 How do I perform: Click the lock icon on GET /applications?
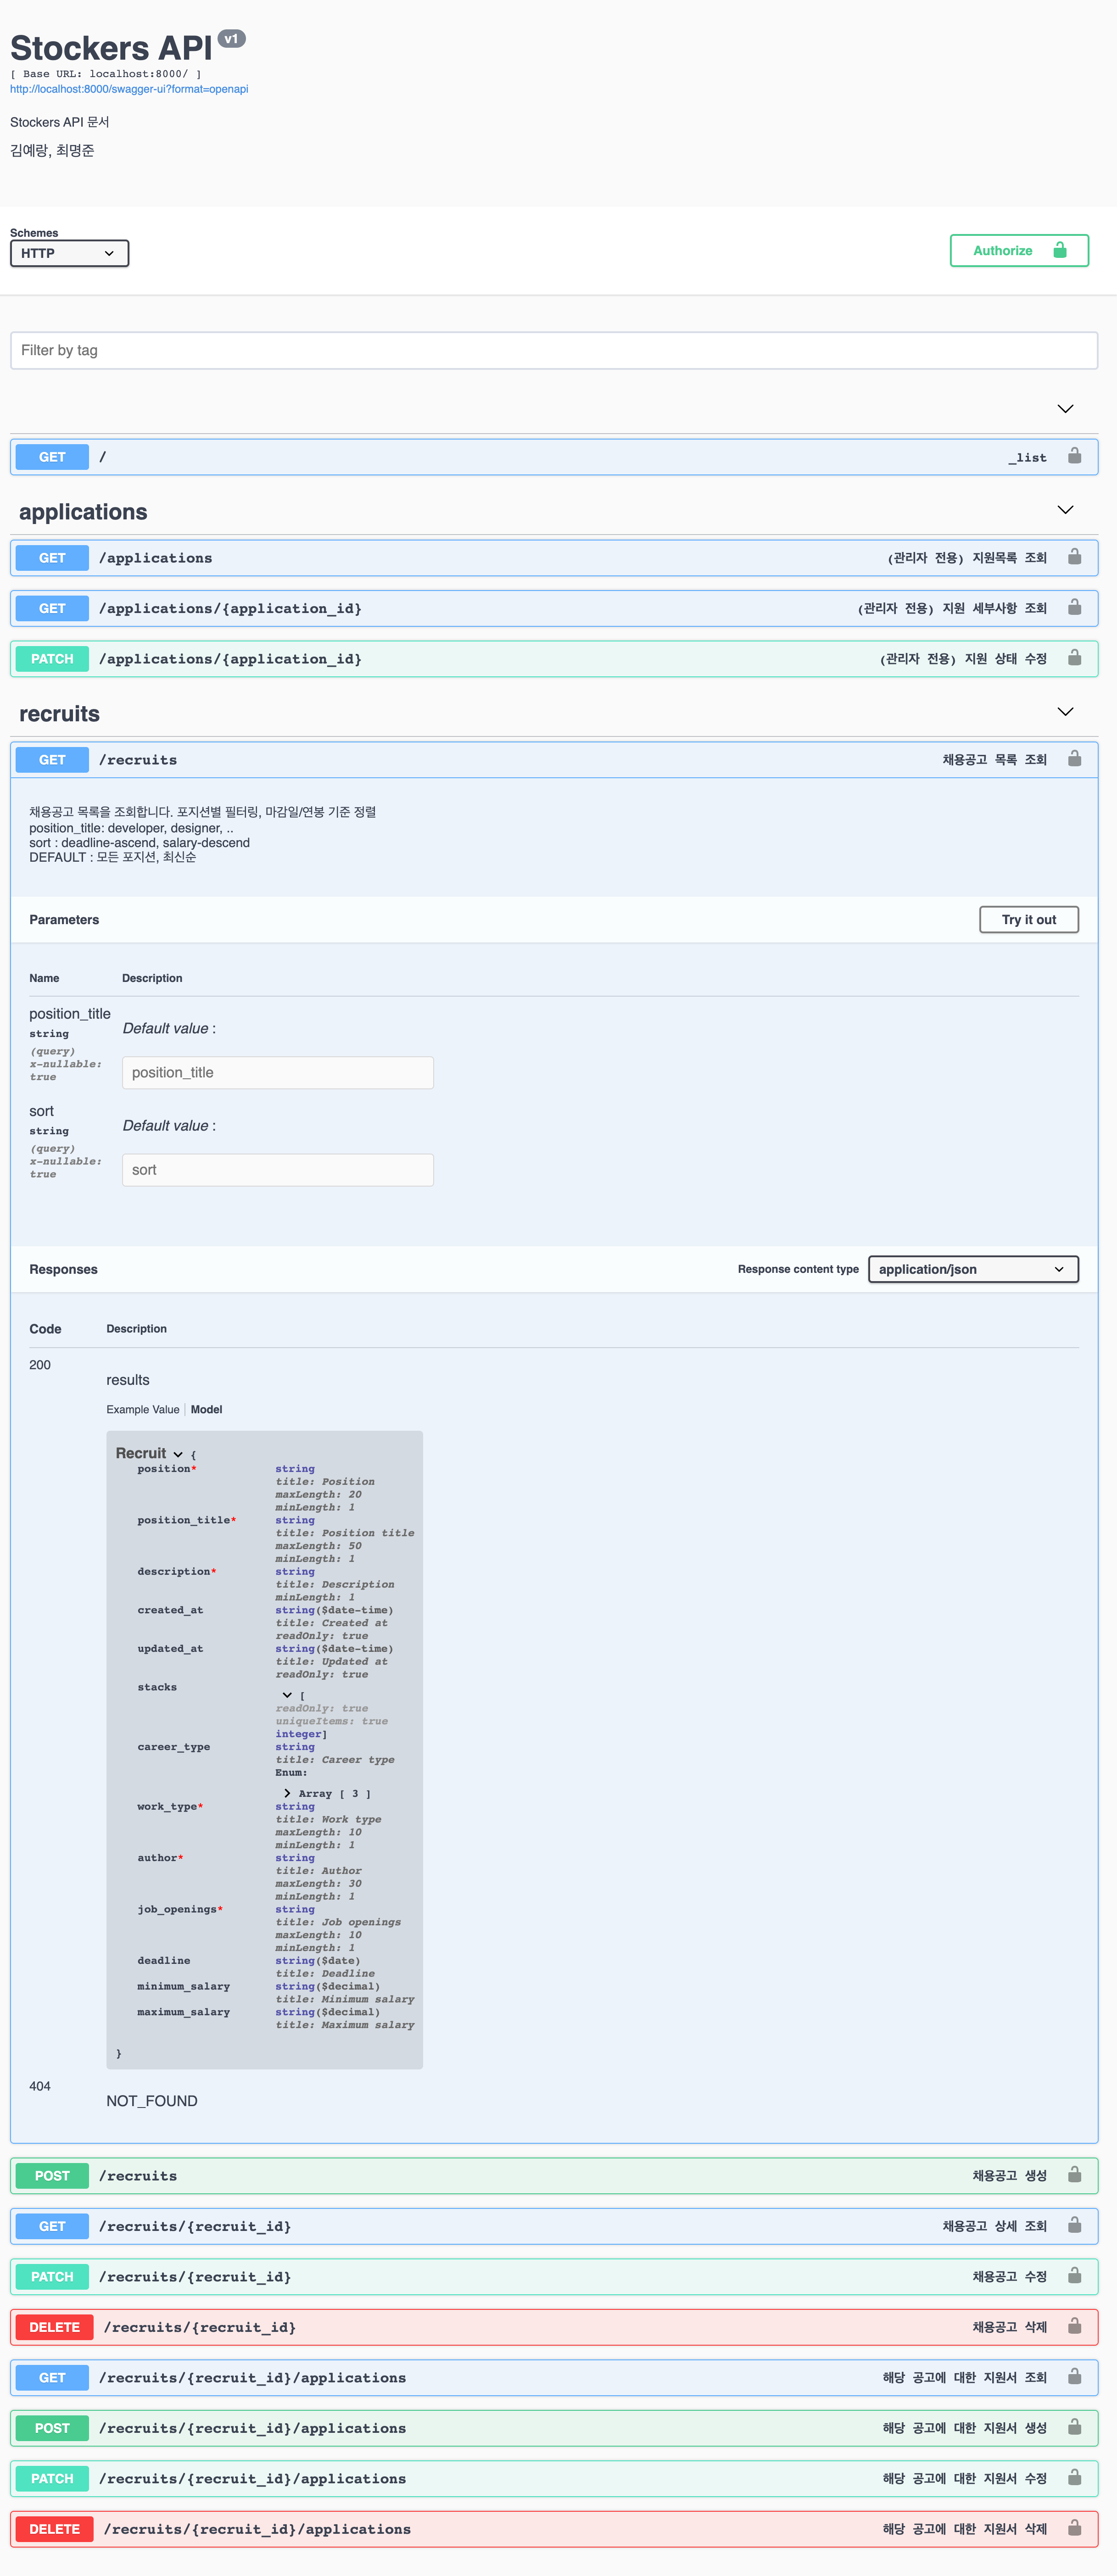point(1075,557)
